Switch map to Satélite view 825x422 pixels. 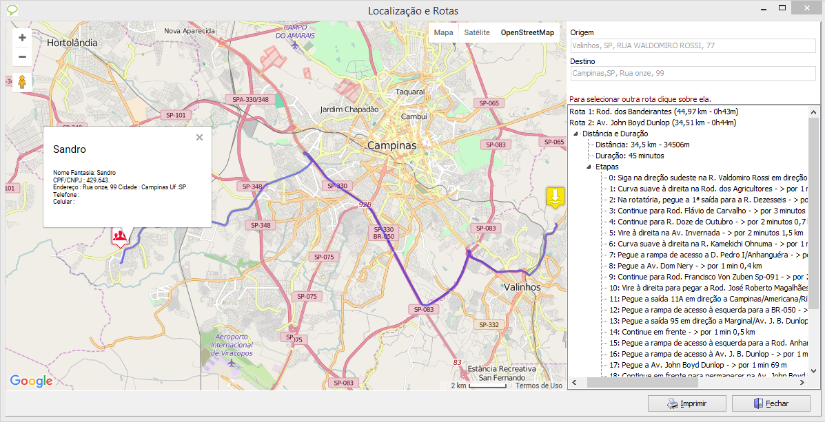pos(477,32)
